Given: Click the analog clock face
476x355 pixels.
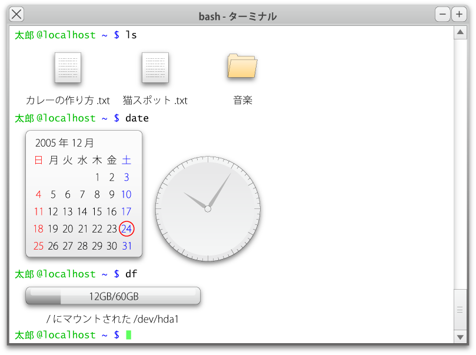Looking at the screenshot, I should [x=208, y=209].
